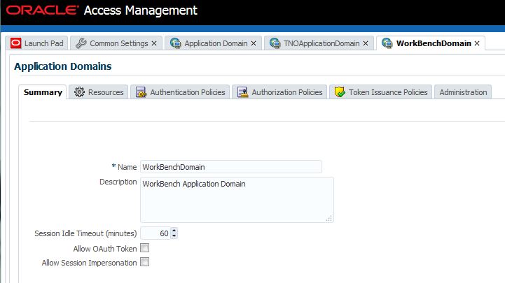Close the Application Domain tab
Viewport: 505px width, 283px height.
coord(254,43)
